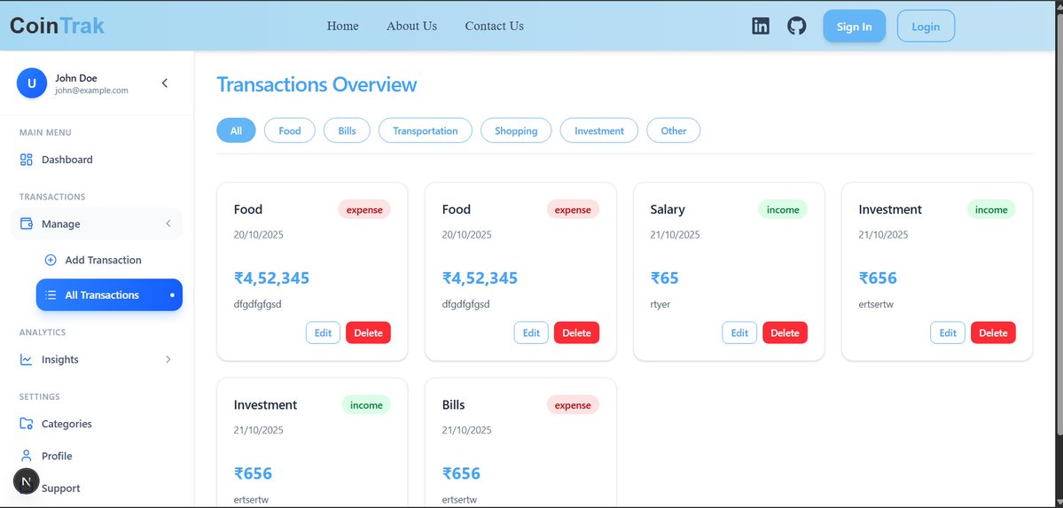Click the round N badge icon

[x=27, y=481]
